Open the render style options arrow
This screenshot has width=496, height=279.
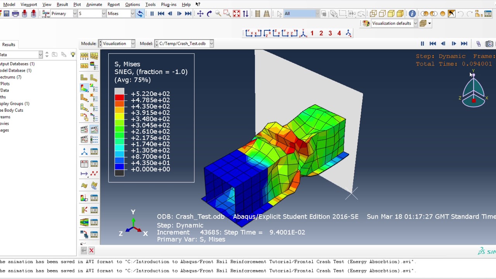(429, 23)
